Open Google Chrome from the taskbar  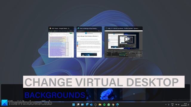[113, 105]
